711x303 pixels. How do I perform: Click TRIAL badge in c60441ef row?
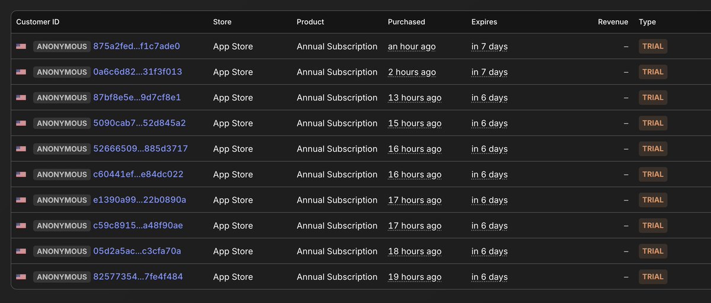coord(653,174)
